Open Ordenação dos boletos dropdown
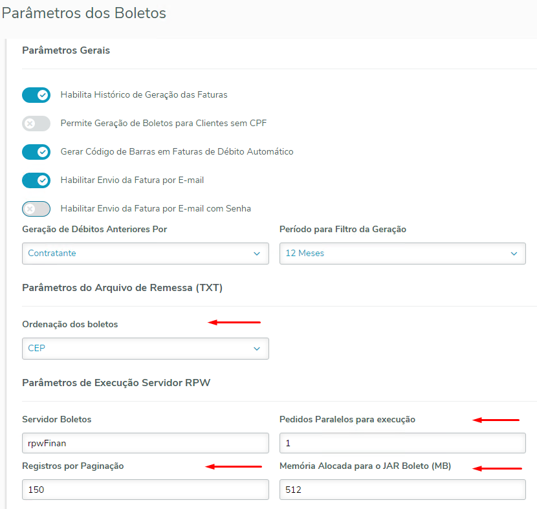 145,349
